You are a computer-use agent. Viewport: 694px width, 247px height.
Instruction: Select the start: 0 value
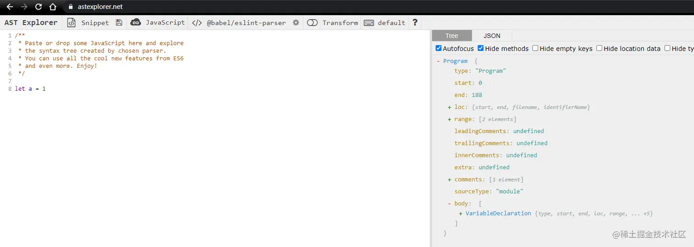(480, 83)
